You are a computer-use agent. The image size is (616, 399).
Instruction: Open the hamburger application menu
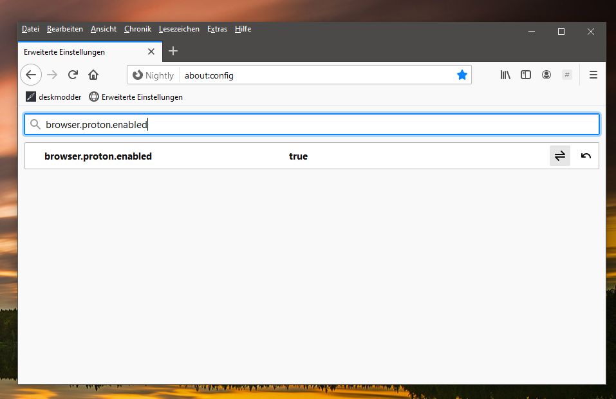[593, 75]
